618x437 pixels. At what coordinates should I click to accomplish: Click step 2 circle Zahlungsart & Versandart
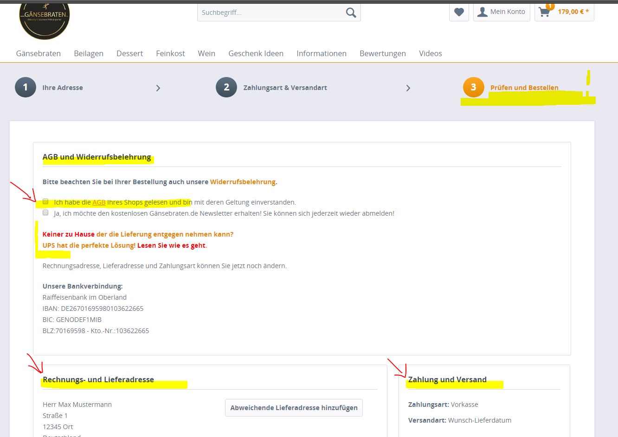[x=226, y=87]
